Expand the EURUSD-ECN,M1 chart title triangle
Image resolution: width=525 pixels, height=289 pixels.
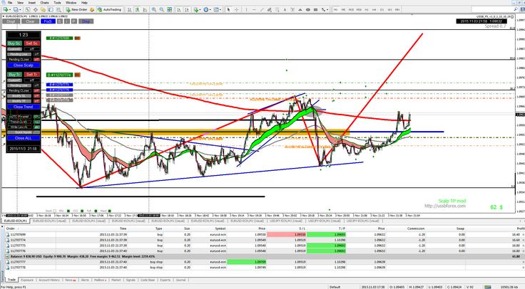point(4,16)
